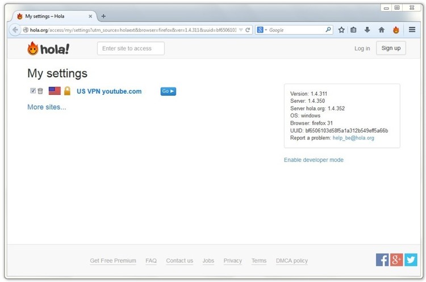Click the Server hola.org: 1.4.352 text
Image resolution: width=426 pixels, height=282 pixels.
coord(318,108)
